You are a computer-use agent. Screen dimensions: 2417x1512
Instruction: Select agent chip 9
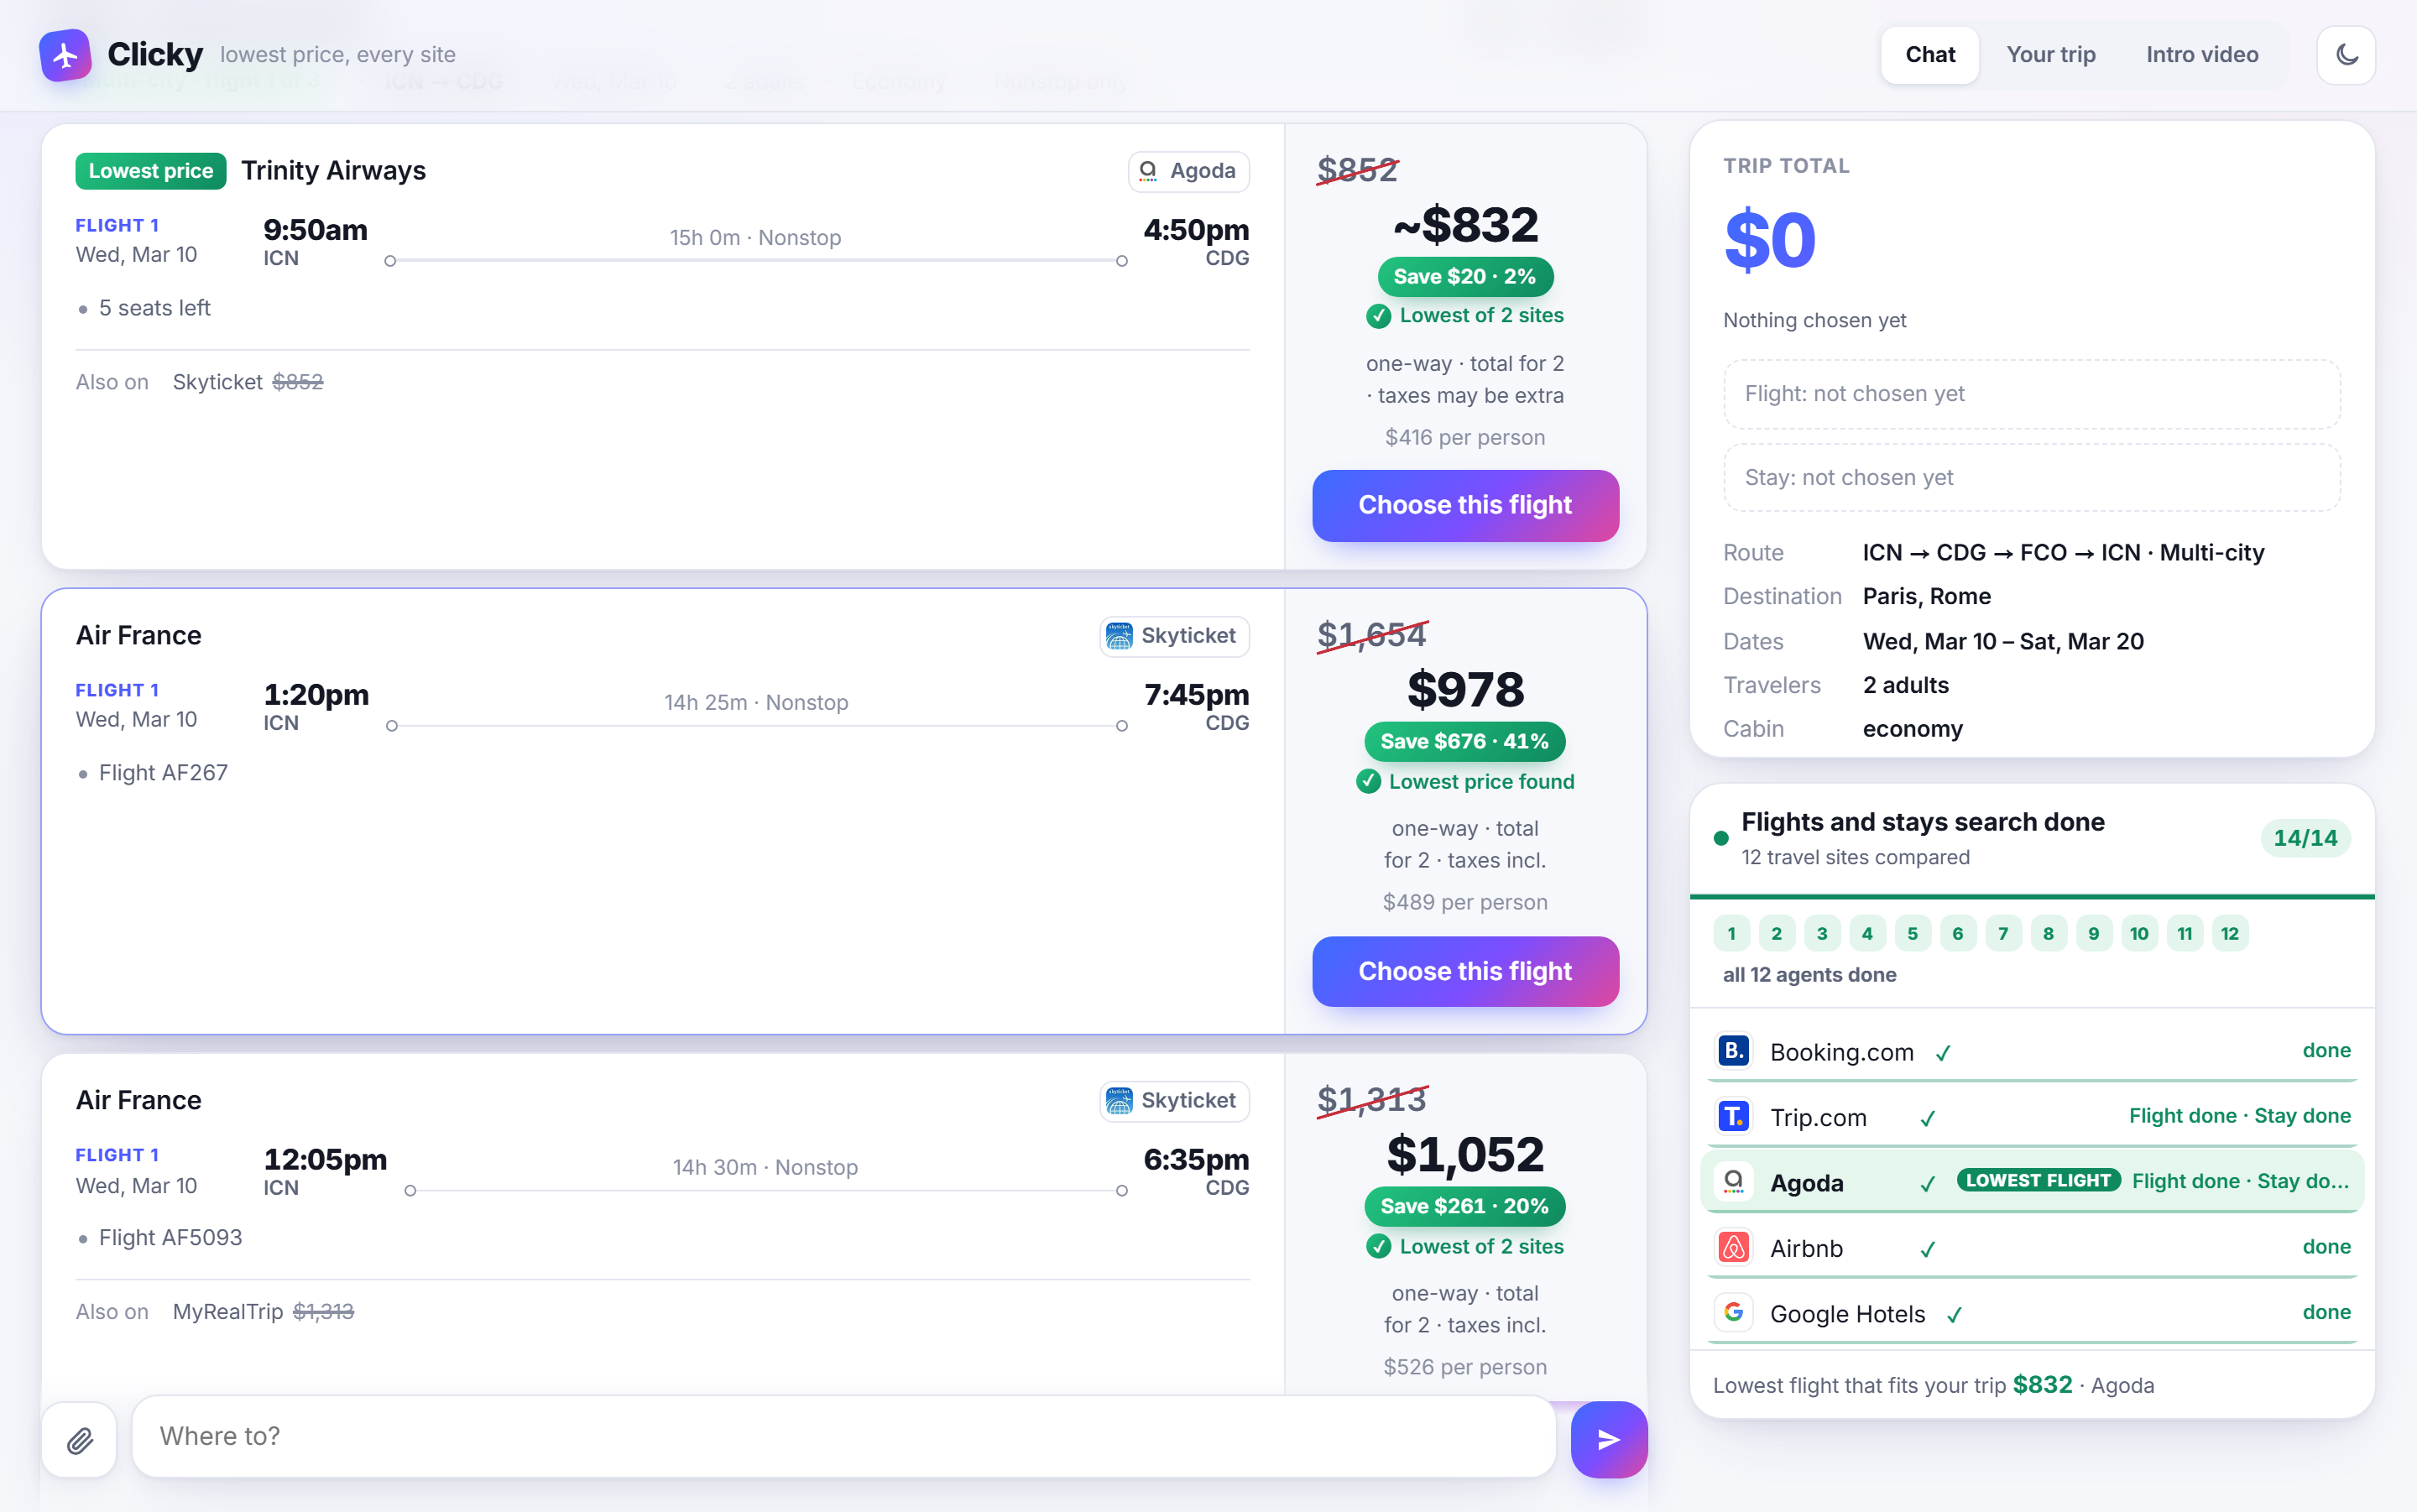2093,934
